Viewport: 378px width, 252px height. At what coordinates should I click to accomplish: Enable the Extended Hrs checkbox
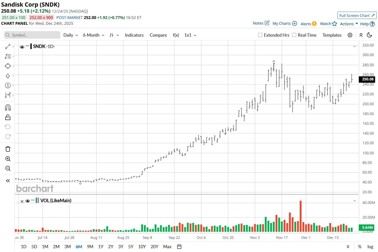(x=260, y=35)
